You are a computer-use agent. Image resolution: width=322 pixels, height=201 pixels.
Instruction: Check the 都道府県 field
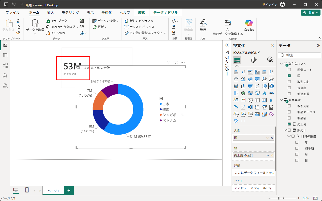289,94
